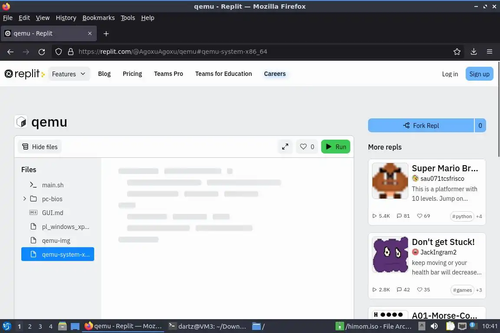Like this repl with the heart button
The image size is (500, 333).
(307, 147)
